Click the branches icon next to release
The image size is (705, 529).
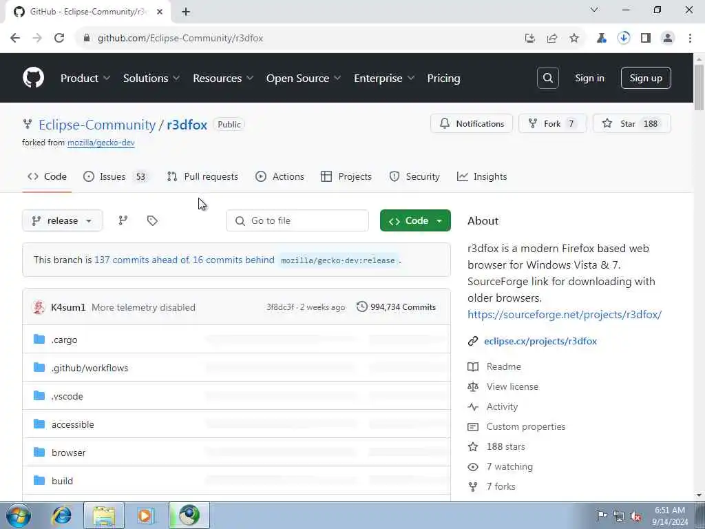coord(123,220)
